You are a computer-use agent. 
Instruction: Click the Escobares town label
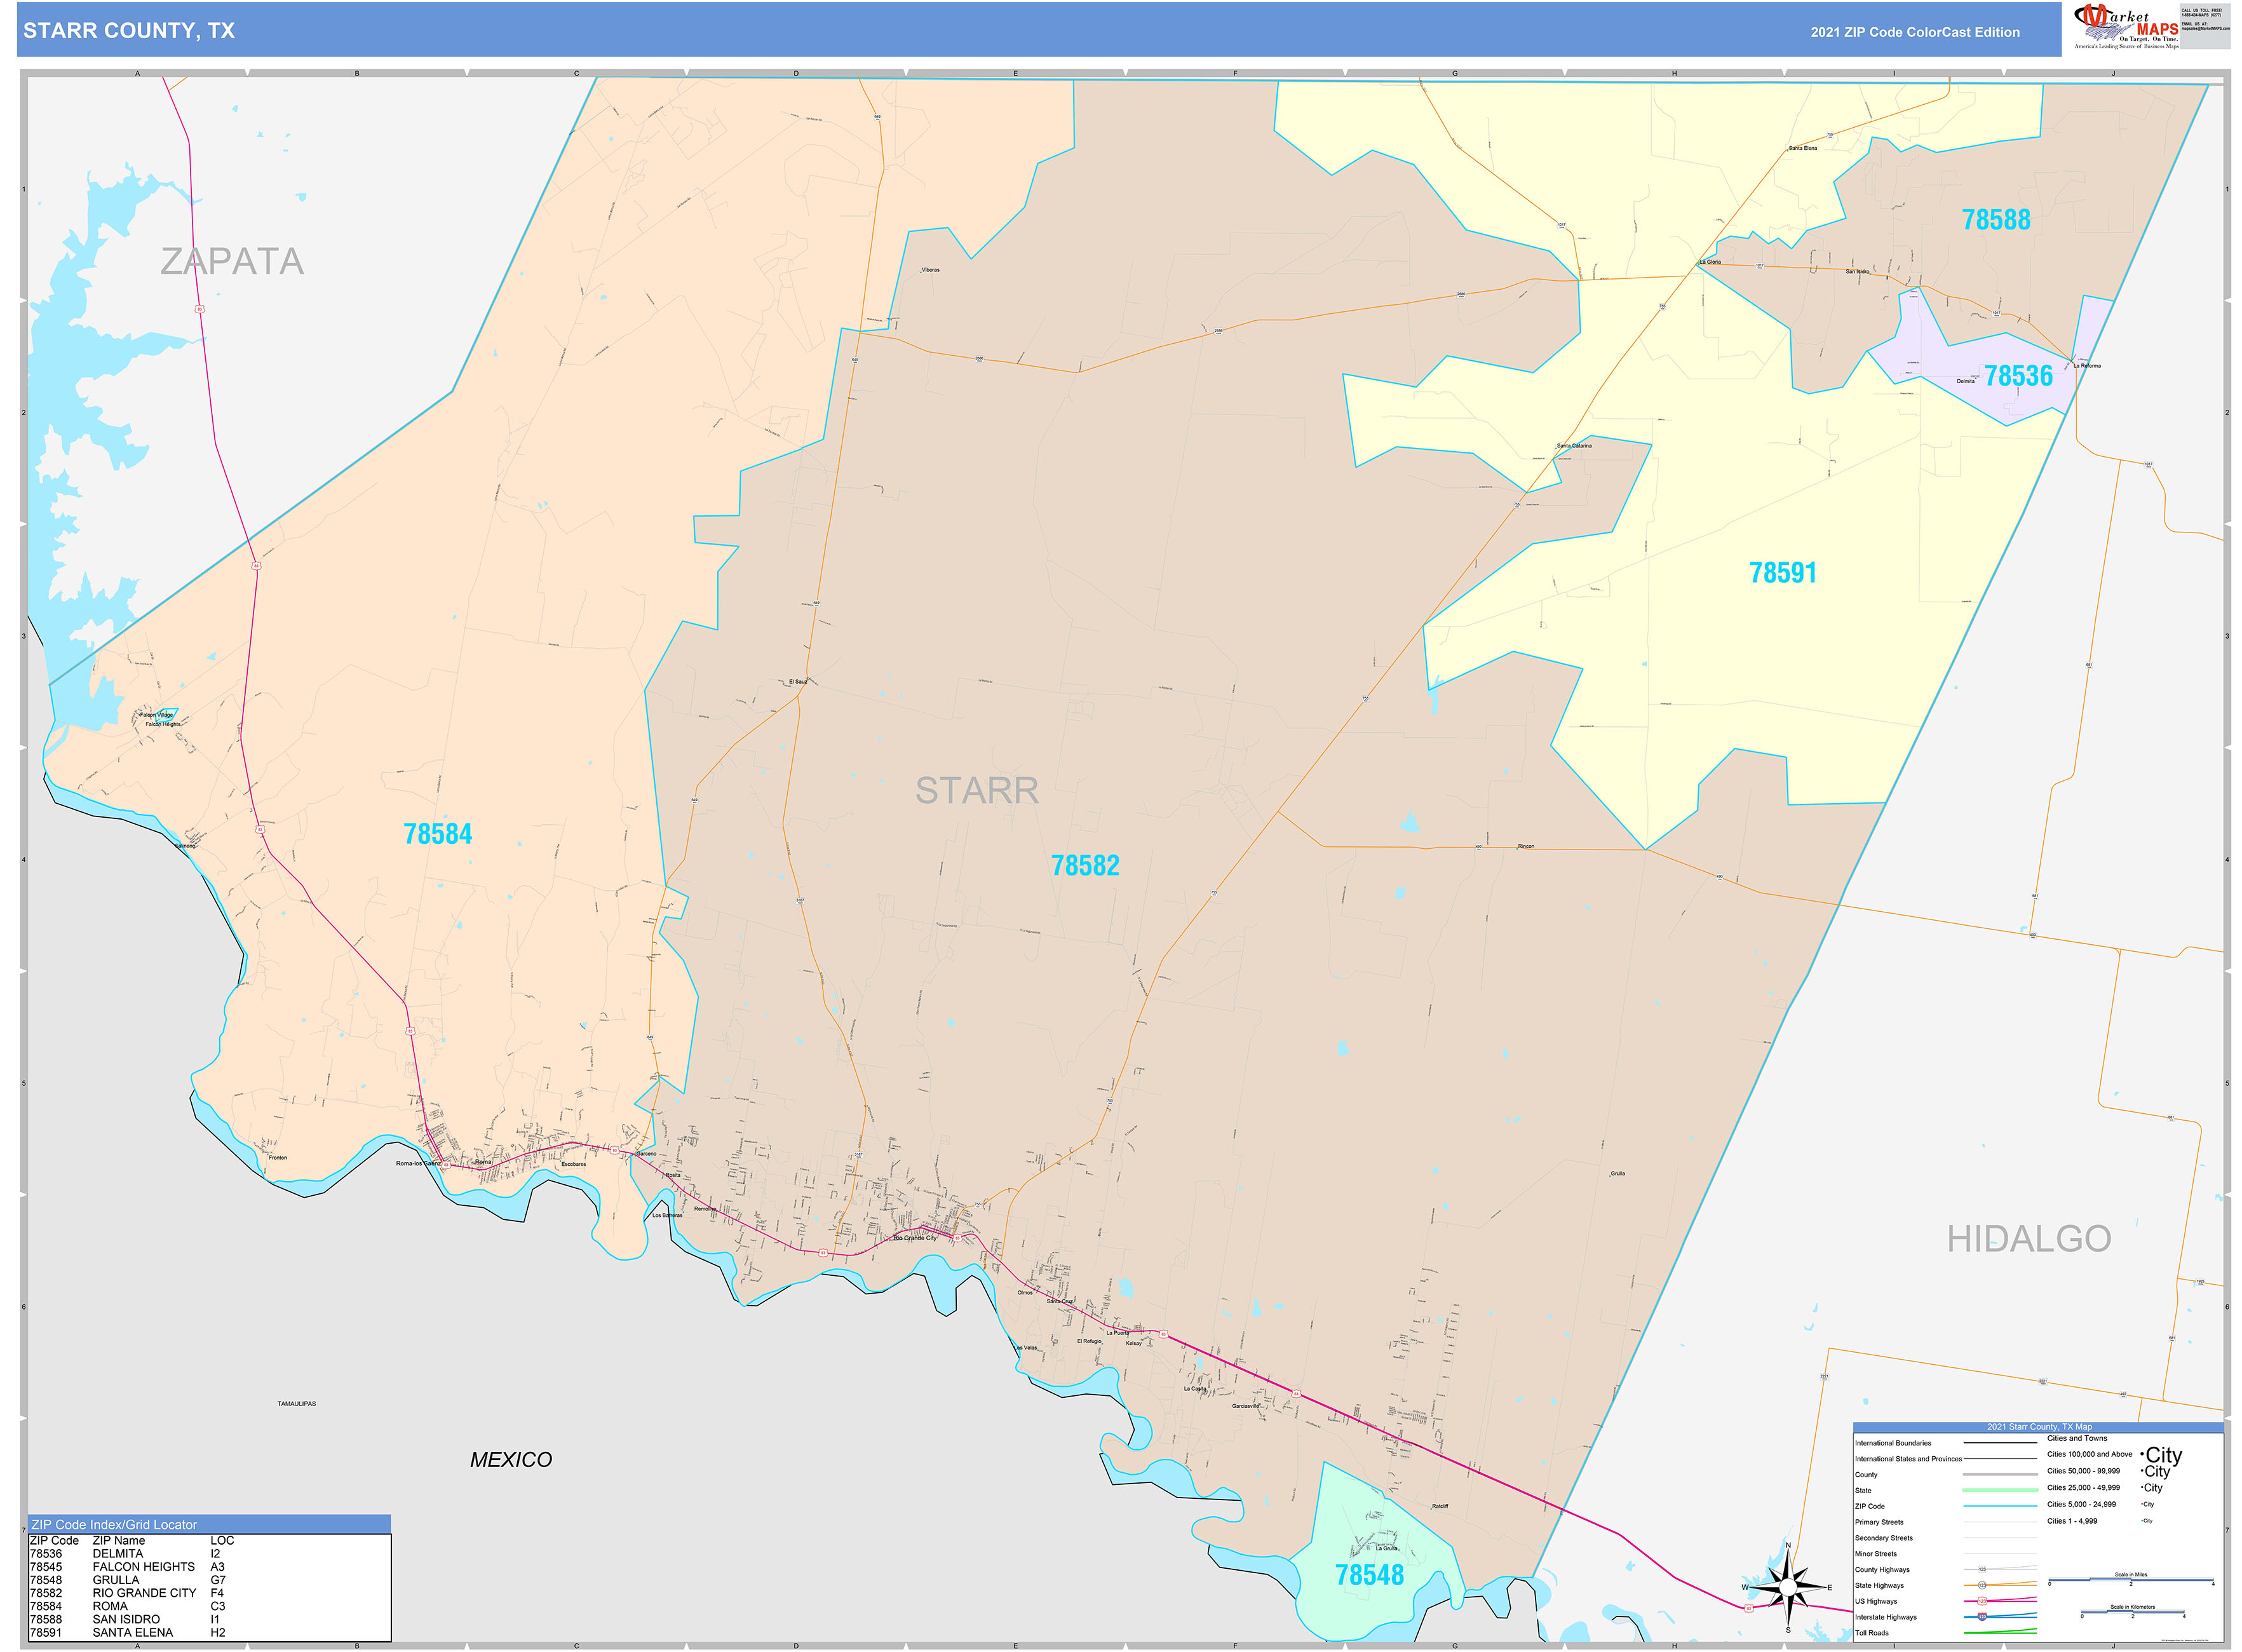pos(573,1164)
